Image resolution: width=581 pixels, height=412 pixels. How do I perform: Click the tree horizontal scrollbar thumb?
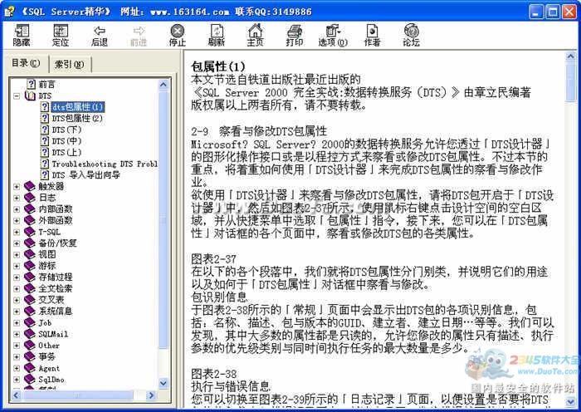(x=78, y=395)
